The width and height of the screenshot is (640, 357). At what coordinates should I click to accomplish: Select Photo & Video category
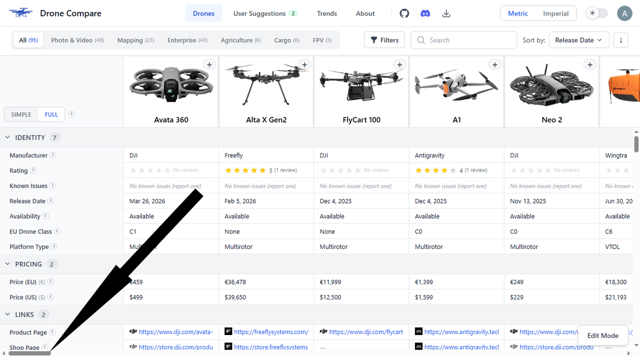point(77,40)
